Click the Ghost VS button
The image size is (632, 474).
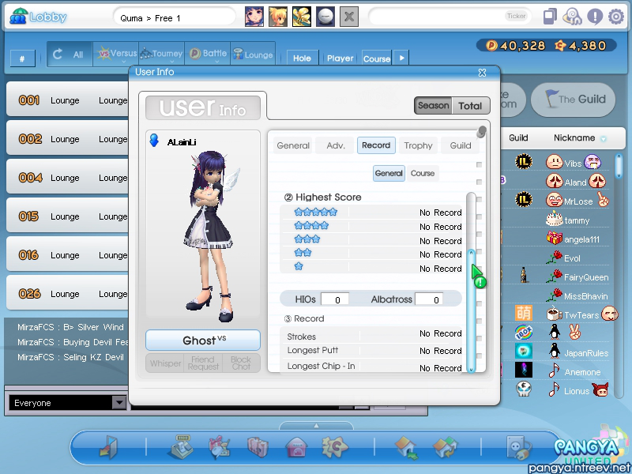(203, 340)
